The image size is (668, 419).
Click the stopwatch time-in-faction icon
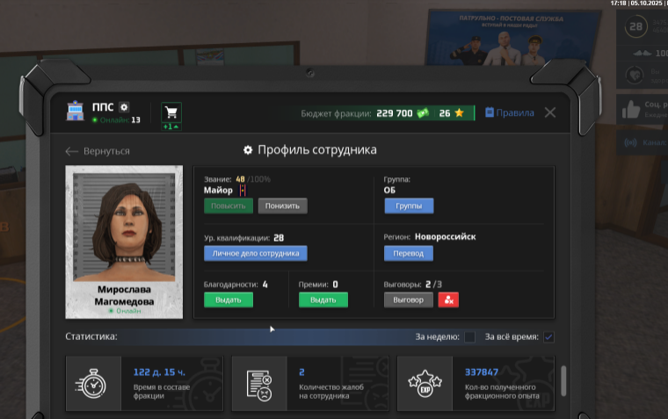click(x=93, y=384)
